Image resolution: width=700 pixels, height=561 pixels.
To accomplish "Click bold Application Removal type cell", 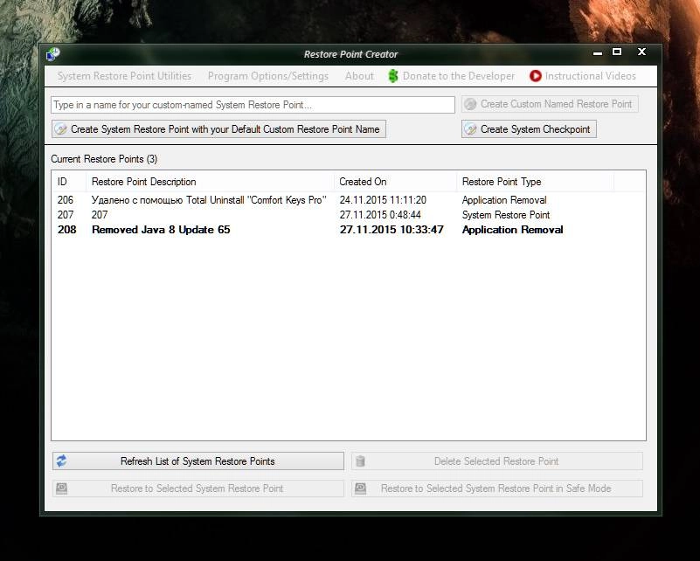I will (512, 230).
